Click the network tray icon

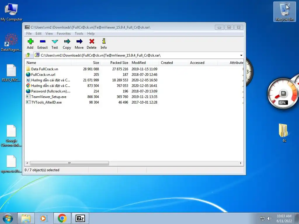coord(263,218)
